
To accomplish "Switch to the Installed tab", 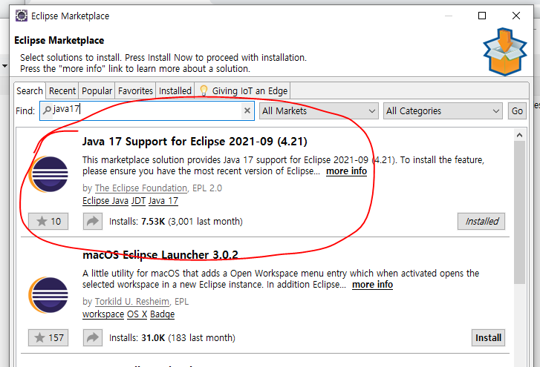I will 175,91.
